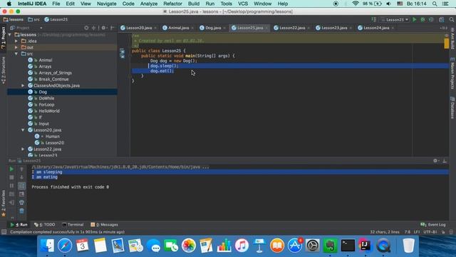Image resolution: width=456 pixels, height=257 pixels.
Task: Open run configuration Lesson25 dropdown
Action: tap(395, 19)
